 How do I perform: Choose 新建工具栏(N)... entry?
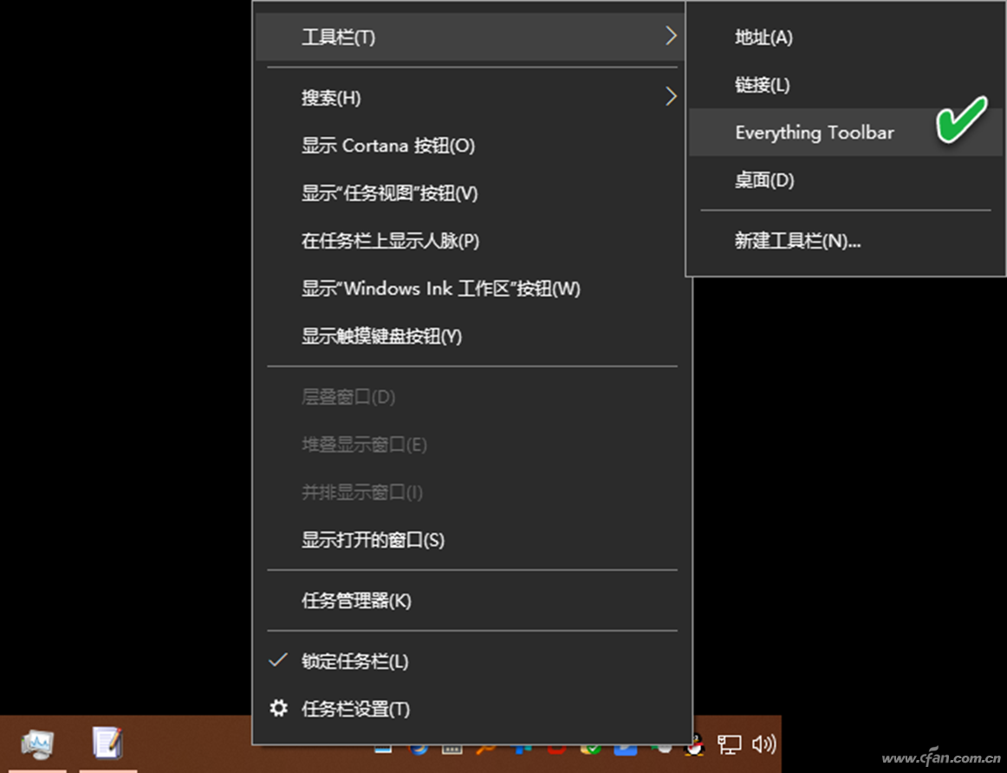(845, 241)
